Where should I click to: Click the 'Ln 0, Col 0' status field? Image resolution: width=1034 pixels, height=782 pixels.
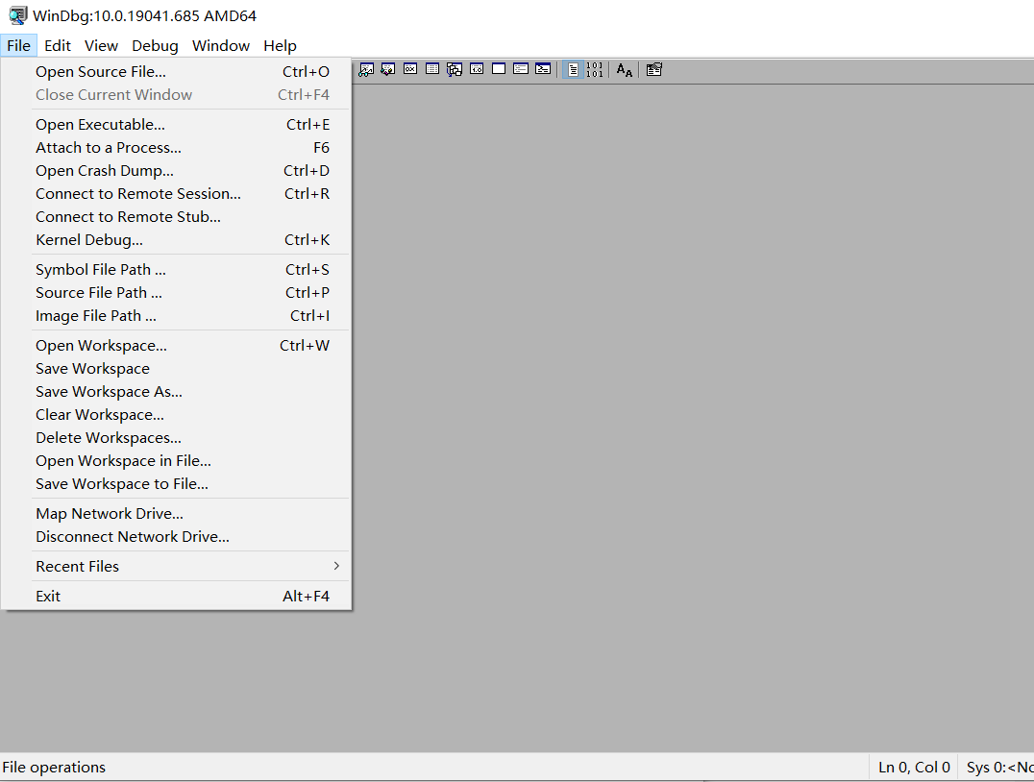[x=914, y=767]
